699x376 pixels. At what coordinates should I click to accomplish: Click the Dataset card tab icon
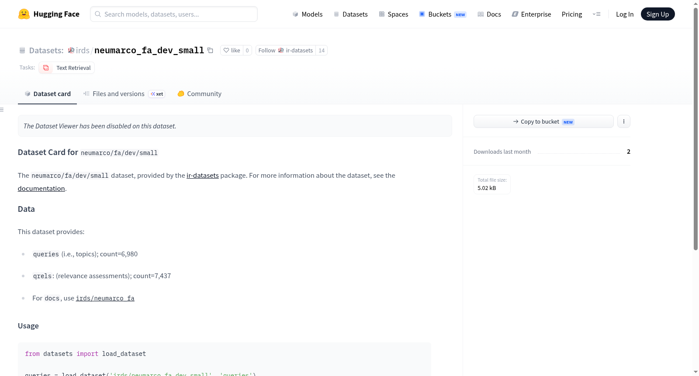28,93
